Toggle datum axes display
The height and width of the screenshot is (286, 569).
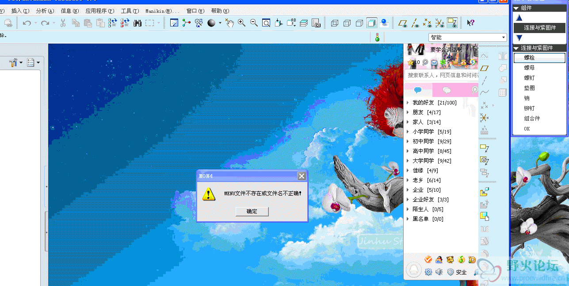[x=415, y=23]
